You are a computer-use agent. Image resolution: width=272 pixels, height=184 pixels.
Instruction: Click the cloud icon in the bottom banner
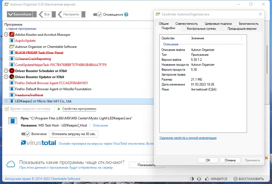pyautogui.click(x=11, y=164)
